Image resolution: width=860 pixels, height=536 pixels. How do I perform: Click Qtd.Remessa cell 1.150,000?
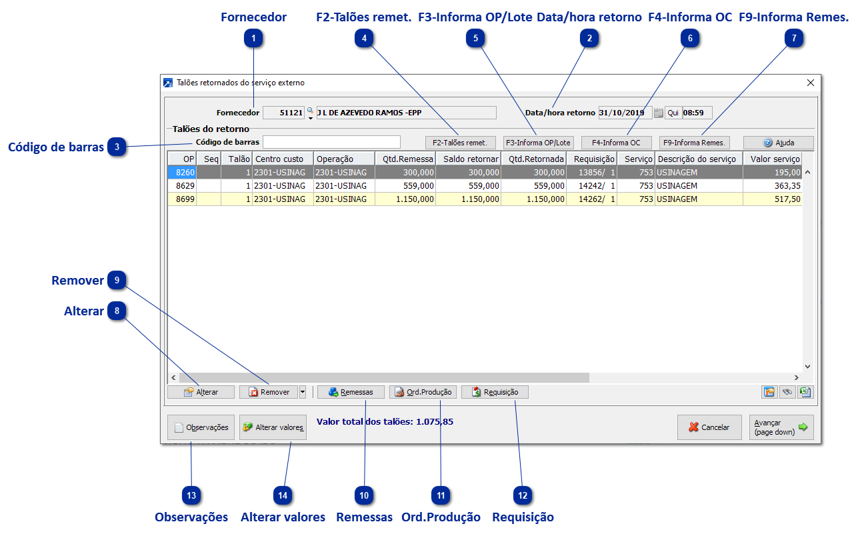[x=405, y=199]
